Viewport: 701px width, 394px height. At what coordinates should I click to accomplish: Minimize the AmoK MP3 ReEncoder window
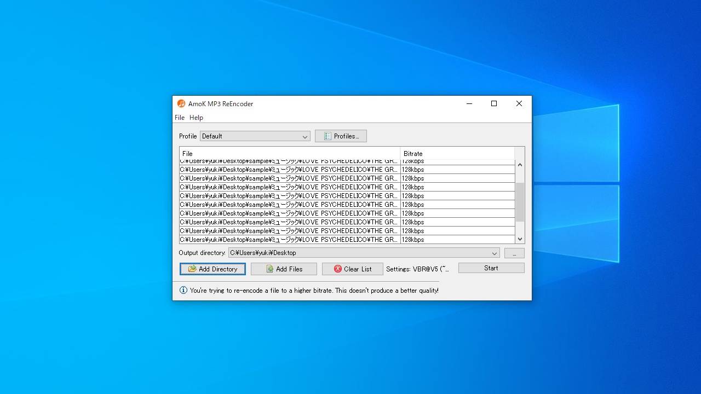(x=469, y=103)
